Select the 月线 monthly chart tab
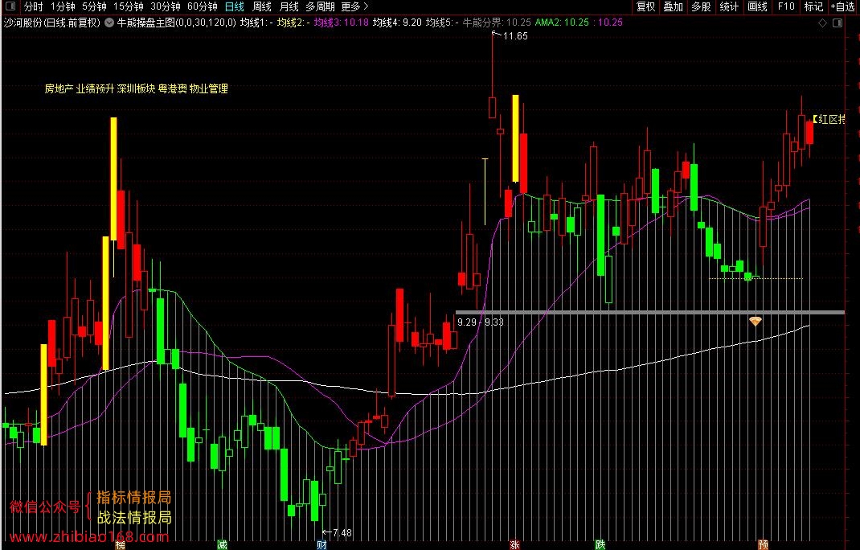 coord(289,6)
